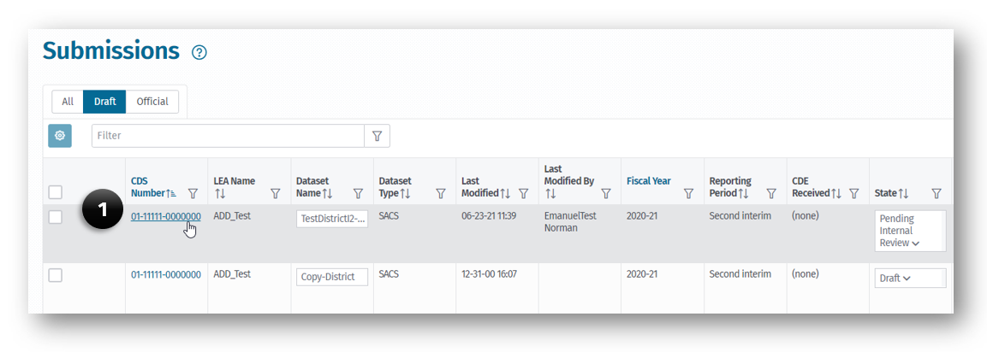
Task: Switch to the Official tab
Action: pos(152,101)
